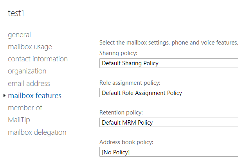
Task: Select the mailbox features section
Action: tap(34, 96)
